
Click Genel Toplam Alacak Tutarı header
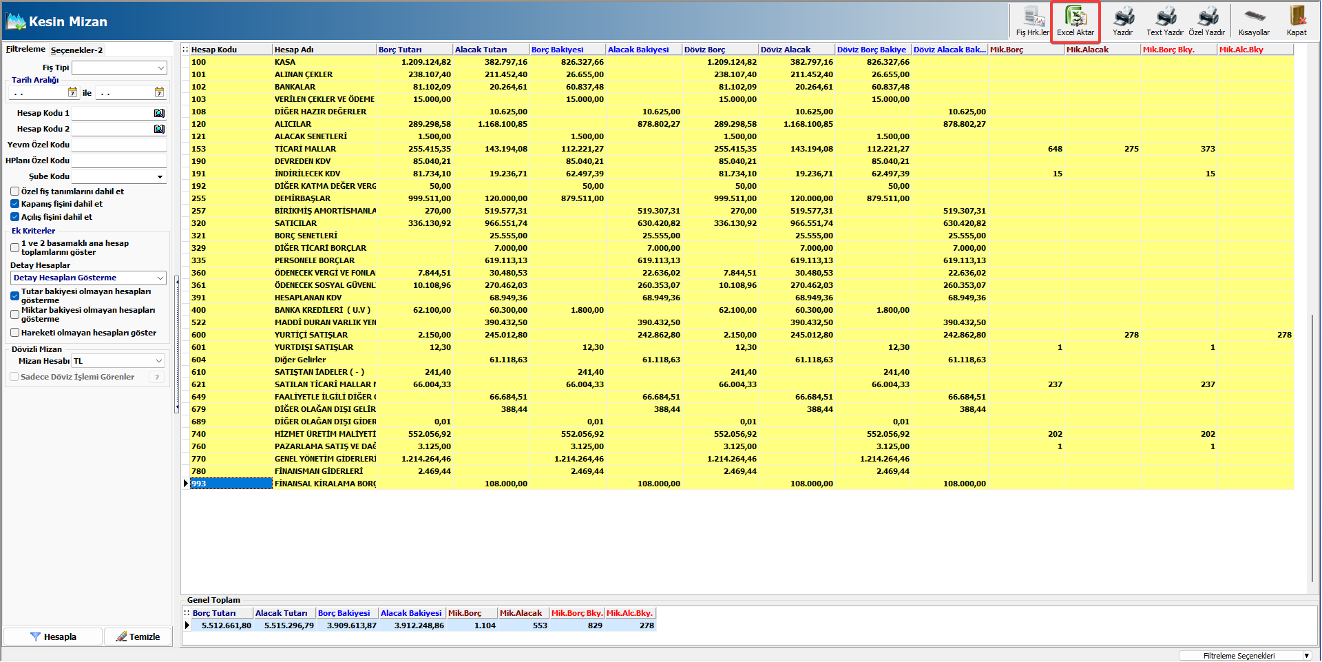(284, 613)
